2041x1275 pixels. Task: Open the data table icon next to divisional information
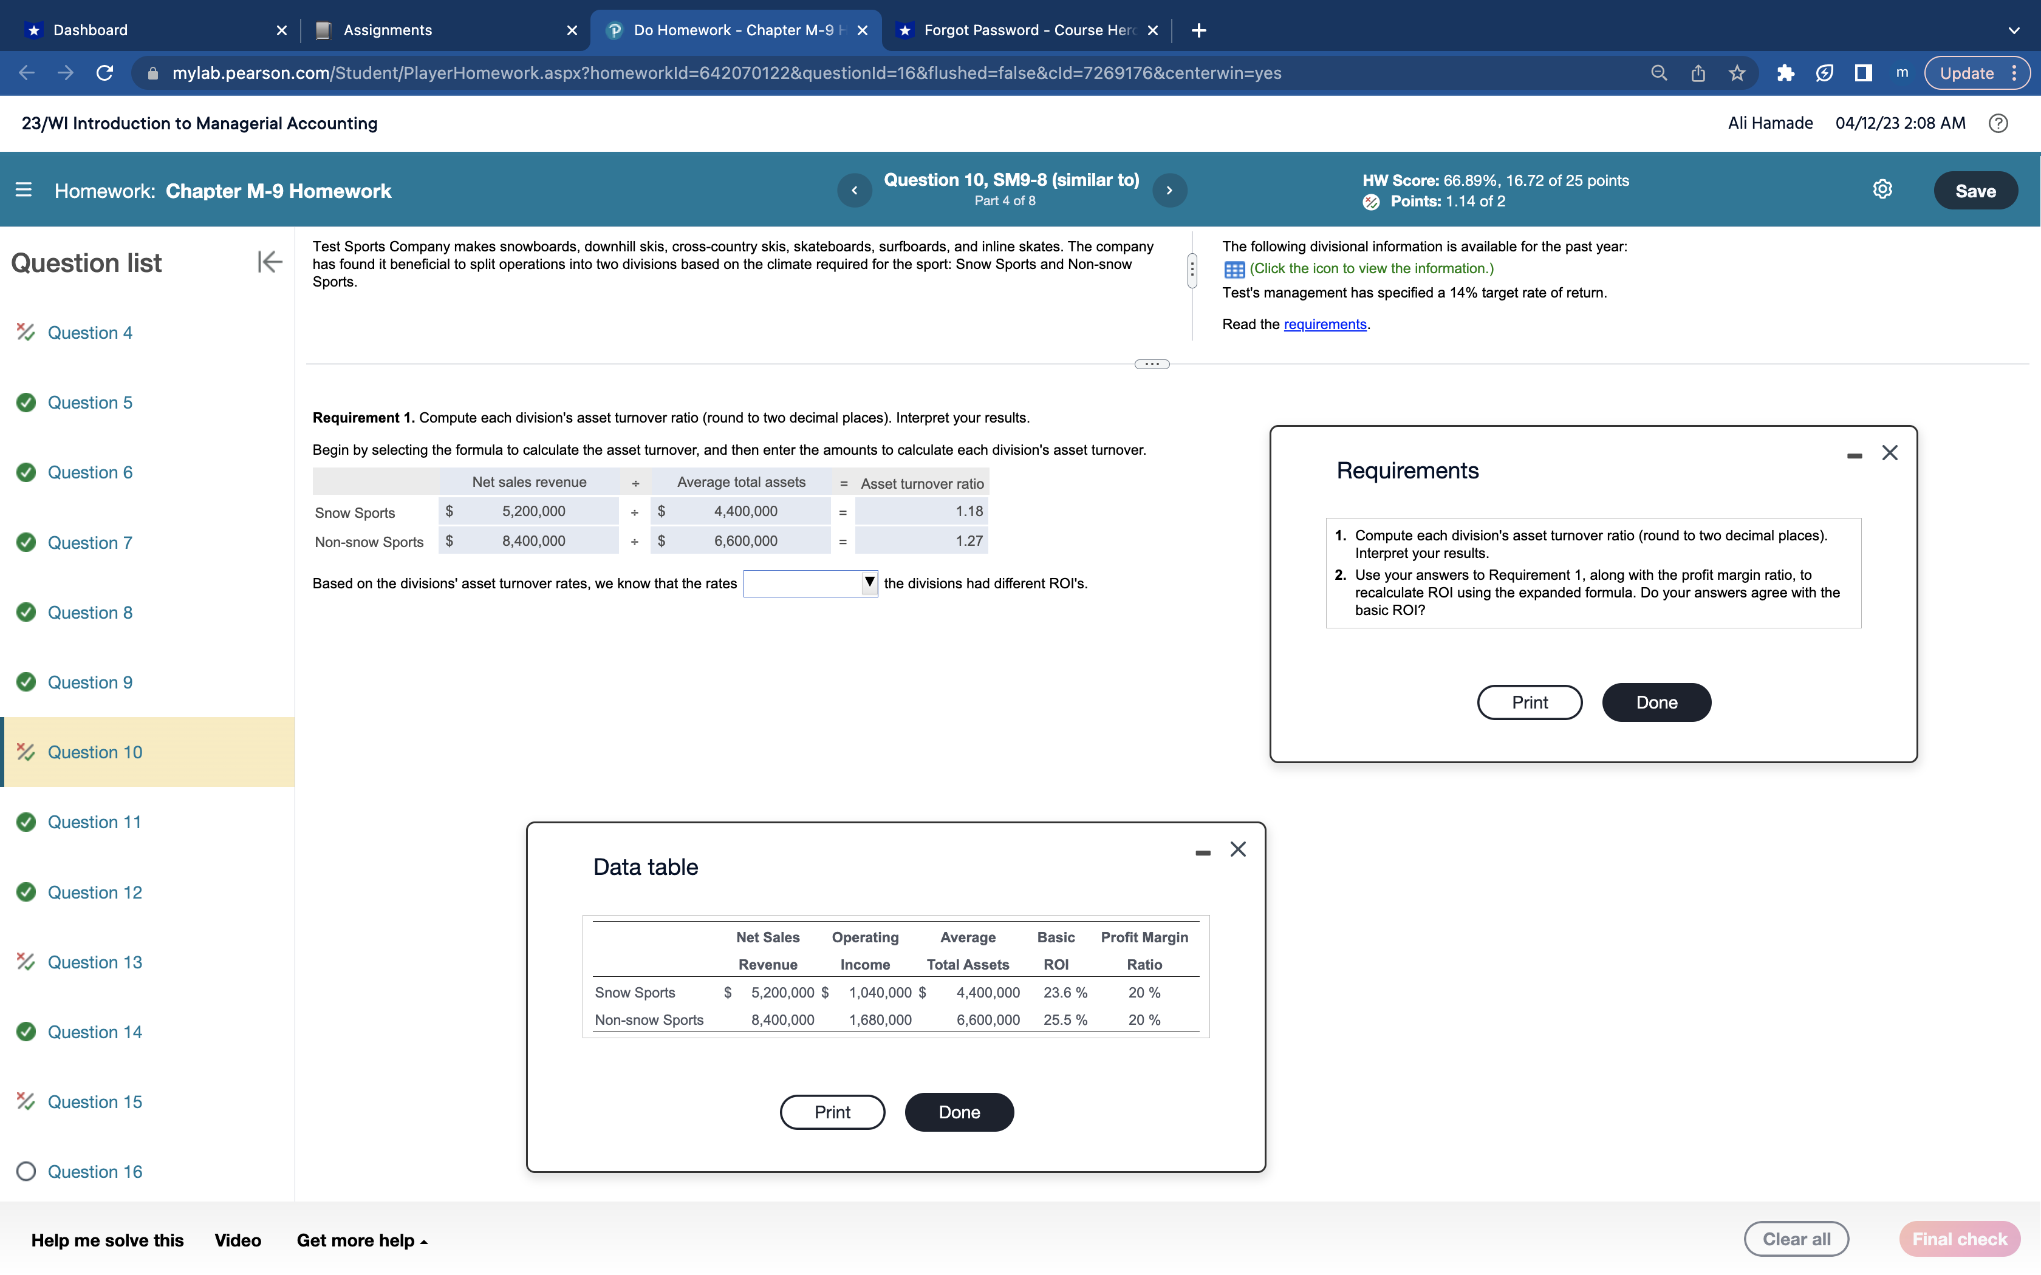click(x=1234, y=268)
